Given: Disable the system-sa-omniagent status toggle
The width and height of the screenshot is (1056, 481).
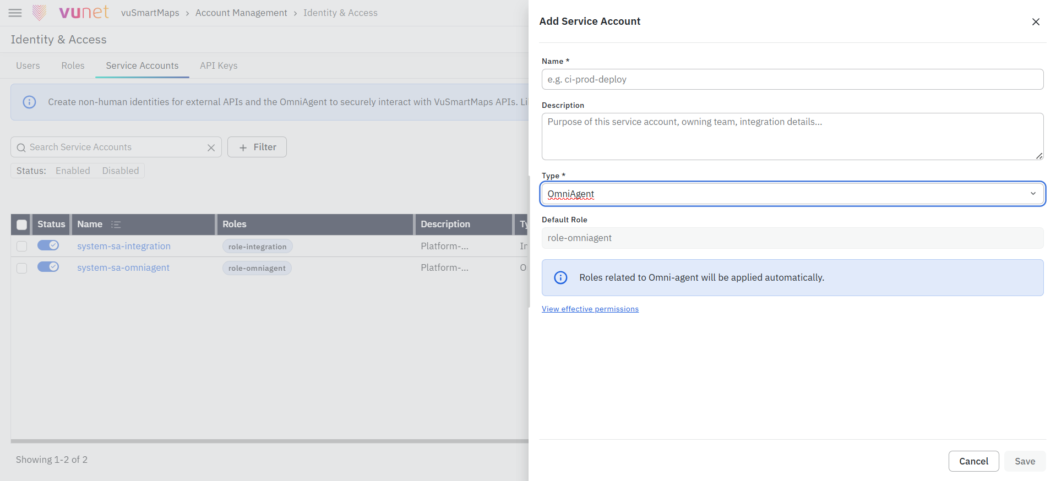Looking at the screenshot, I should pos(48,267).
